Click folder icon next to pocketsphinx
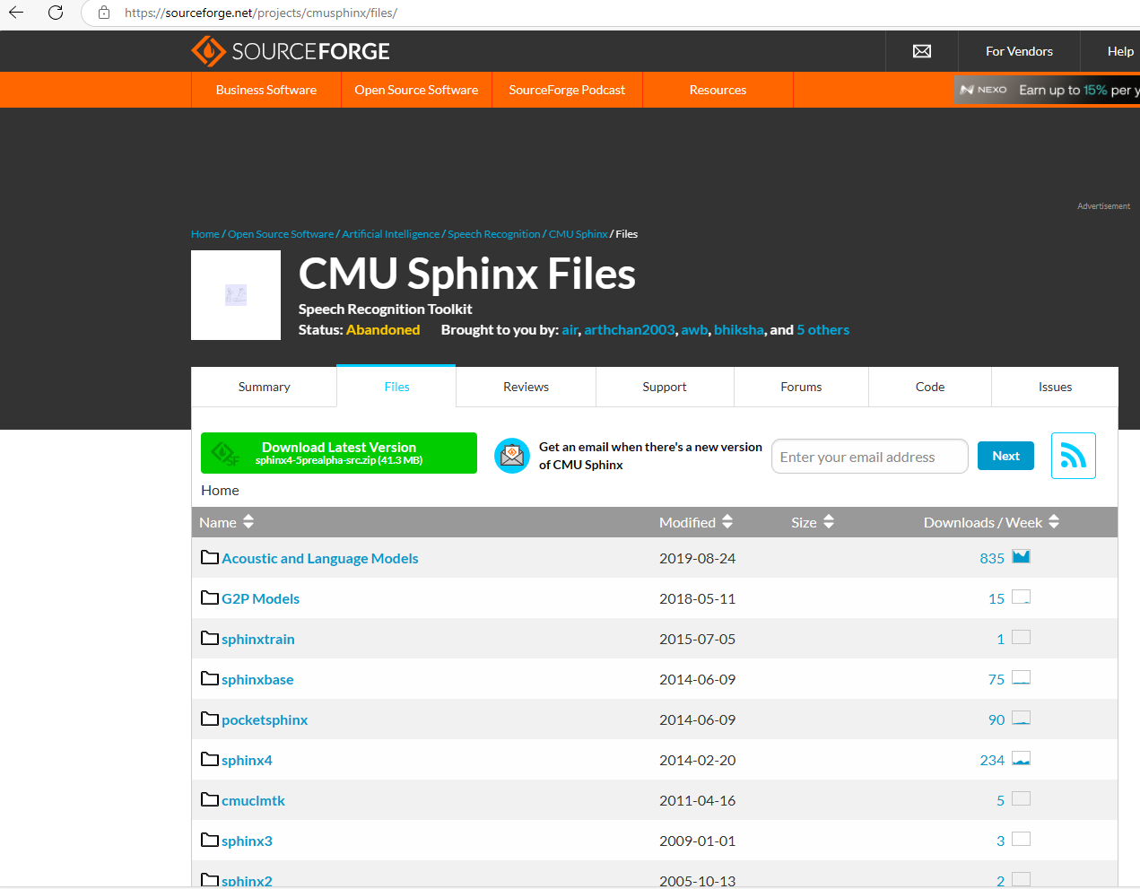This screenshot has width=1140, height=889. (x=210, y=719)
